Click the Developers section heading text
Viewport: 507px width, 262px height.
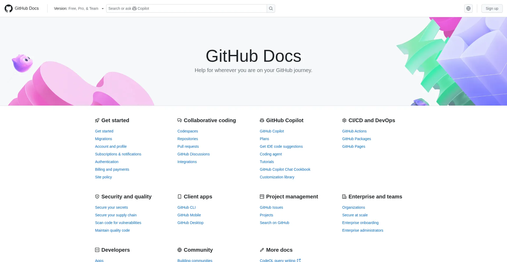pyautogui.click(x=115, y=250)
